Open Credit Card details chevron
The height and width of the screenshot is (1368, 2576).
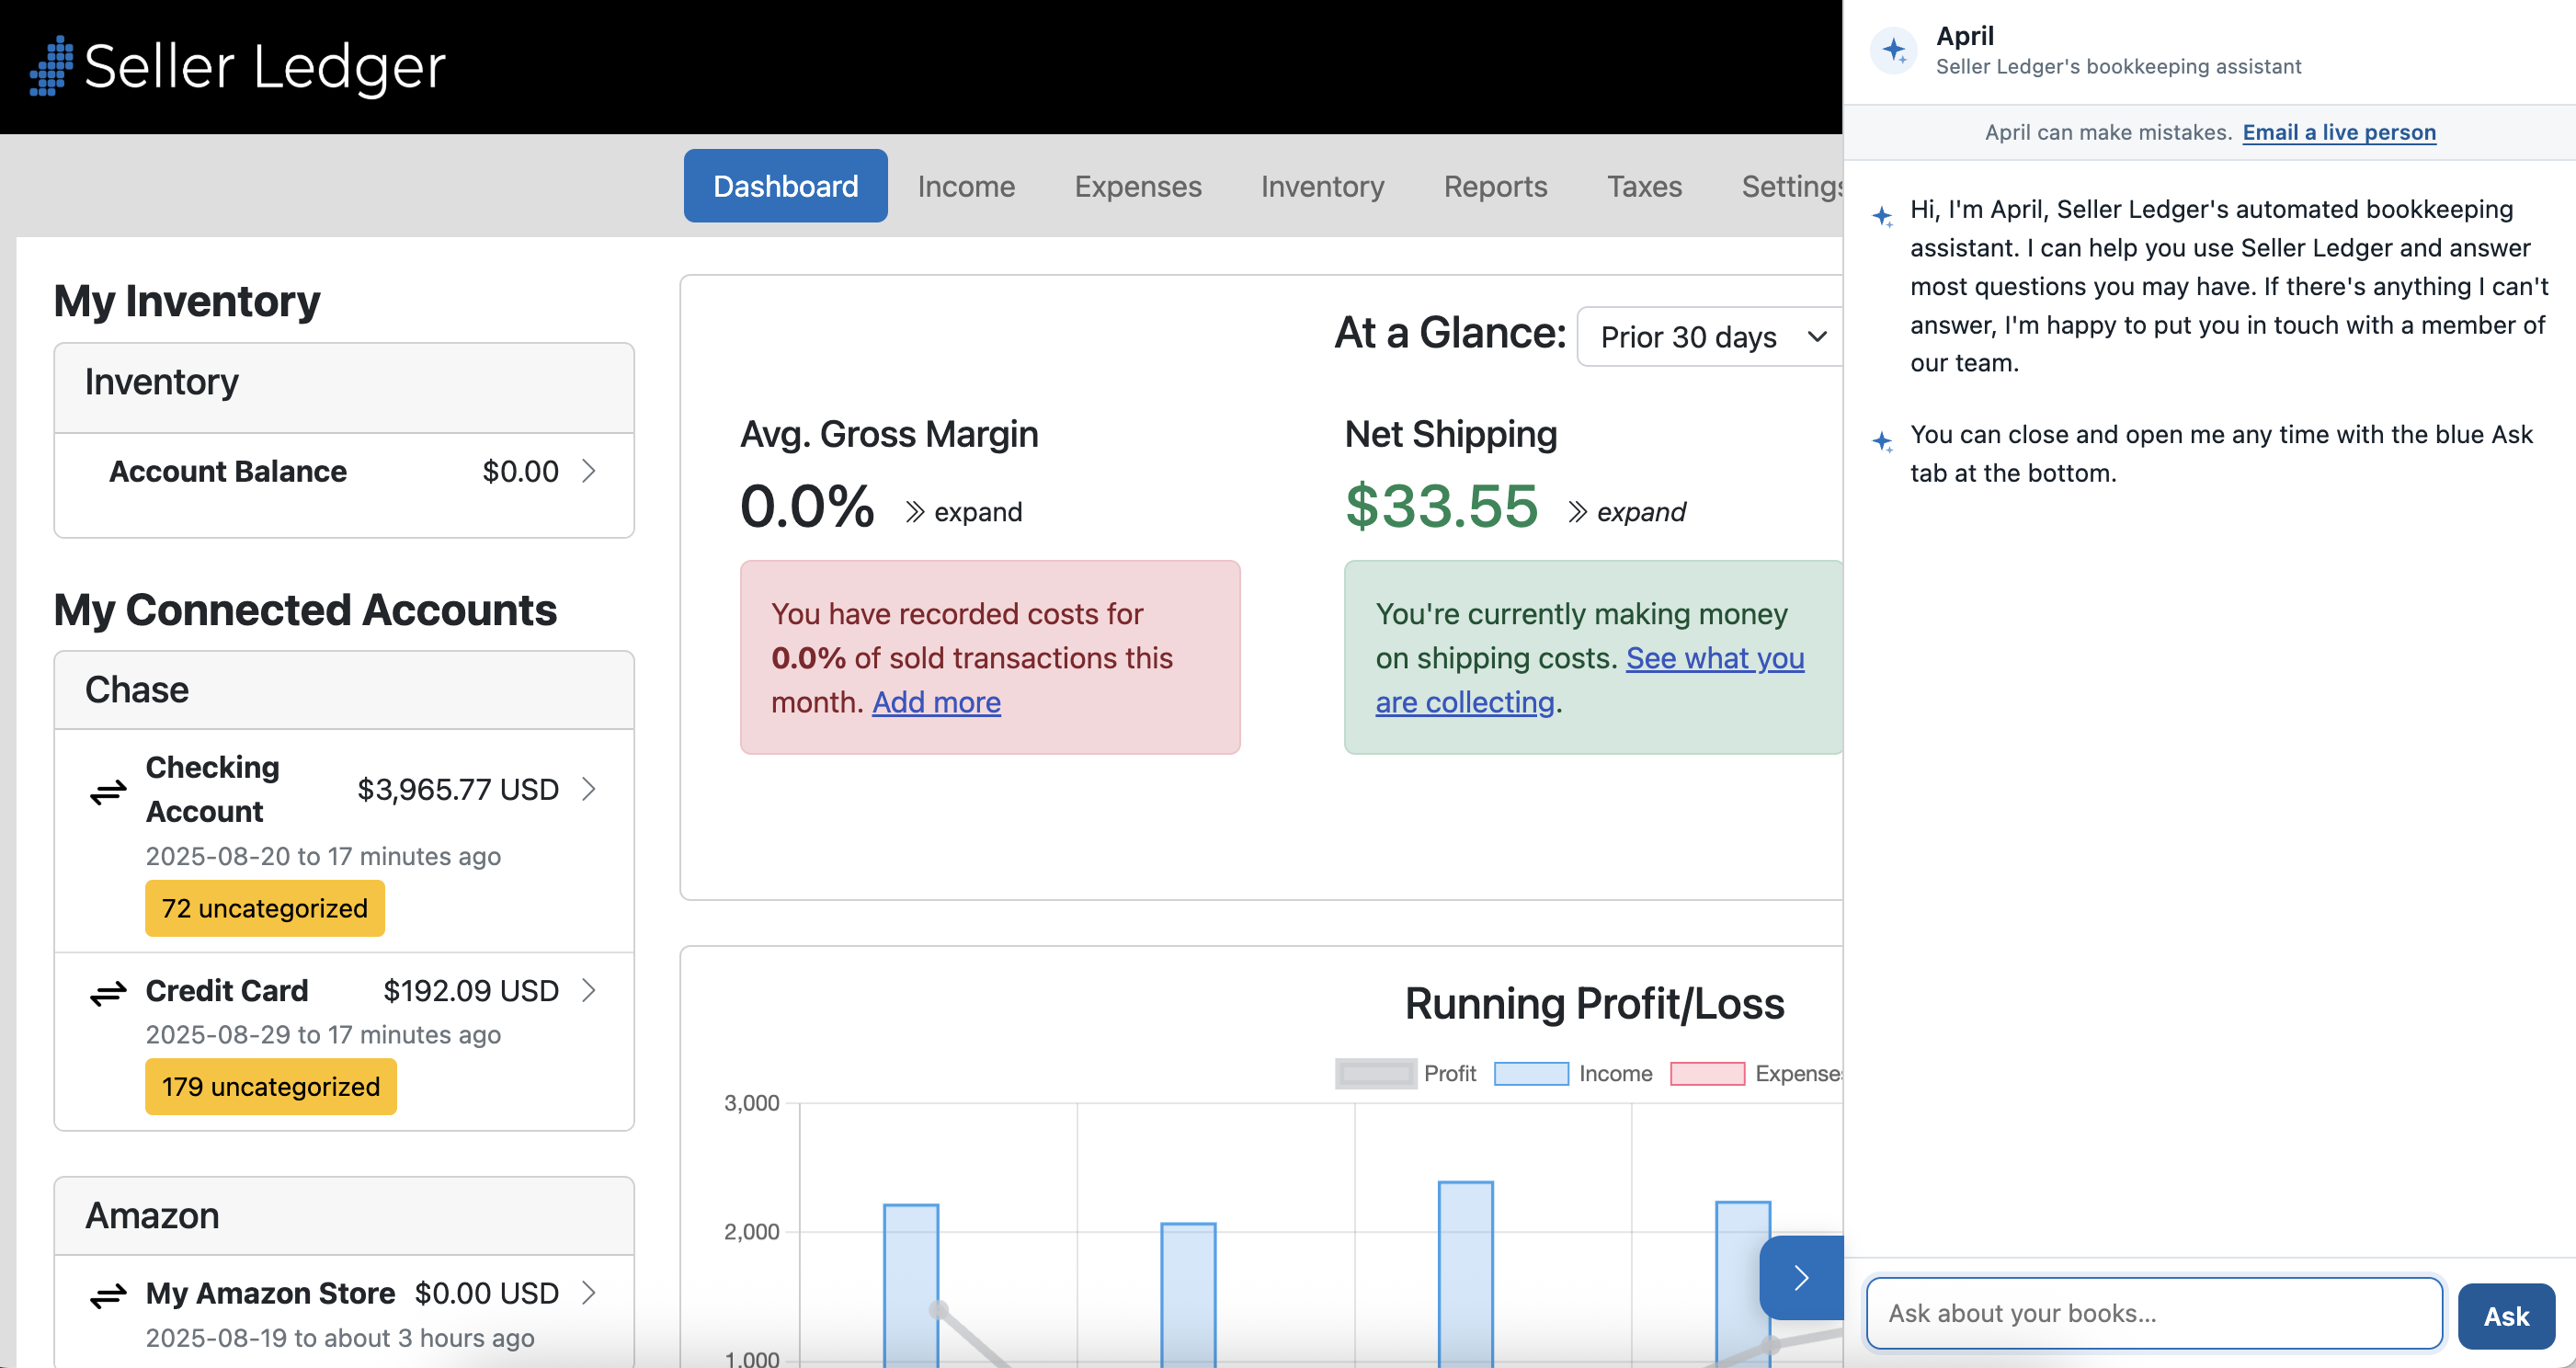[589, 990]
